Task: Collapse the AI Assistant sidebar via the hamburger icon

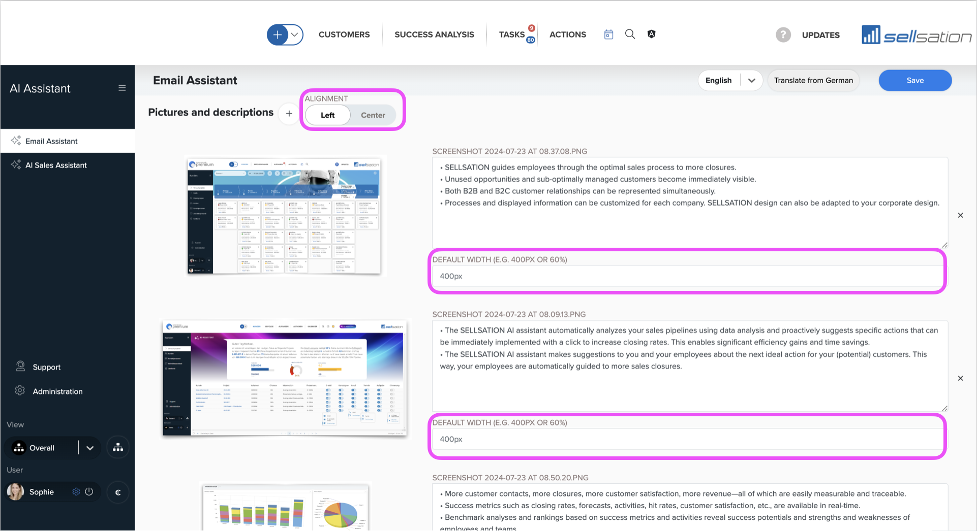Action: (x=122, y=88)
